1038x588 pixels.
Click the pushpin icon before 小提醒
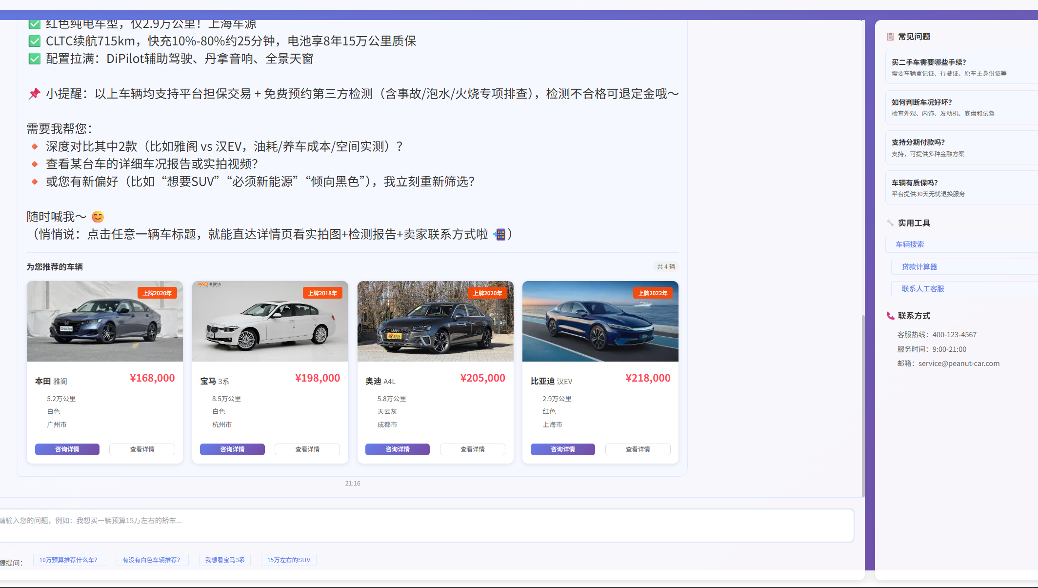click(34, 93)
